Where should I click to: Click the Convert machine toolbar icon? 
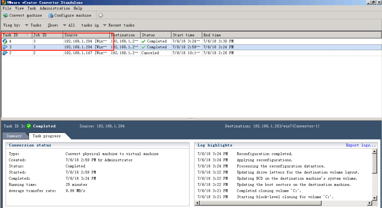coord(5,15)
